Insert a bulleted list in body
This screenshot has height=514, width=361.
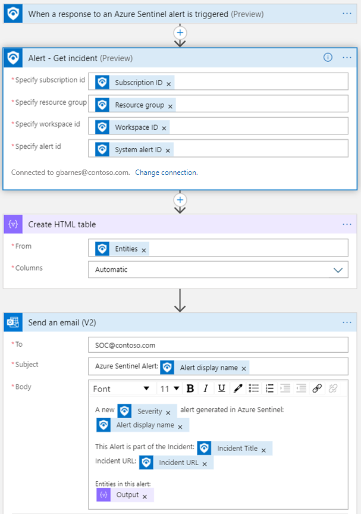(253, 388)
